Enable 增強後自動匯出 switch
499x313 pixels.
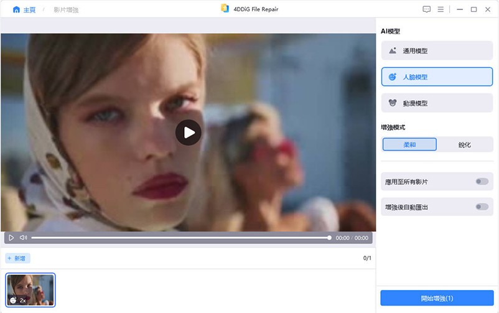[x=482, y=207]
